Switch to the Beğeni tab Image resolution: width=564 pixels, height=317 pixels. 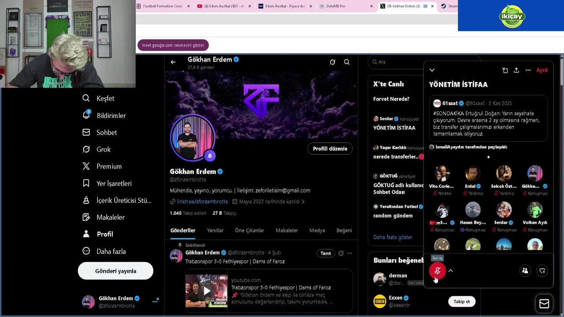pos(344,230)
